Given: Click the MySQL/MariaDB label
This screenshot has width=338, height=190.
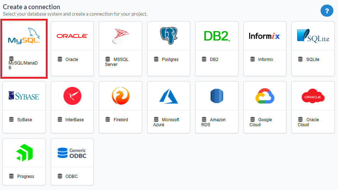Looking at the screenshot, I should (23, 65).
